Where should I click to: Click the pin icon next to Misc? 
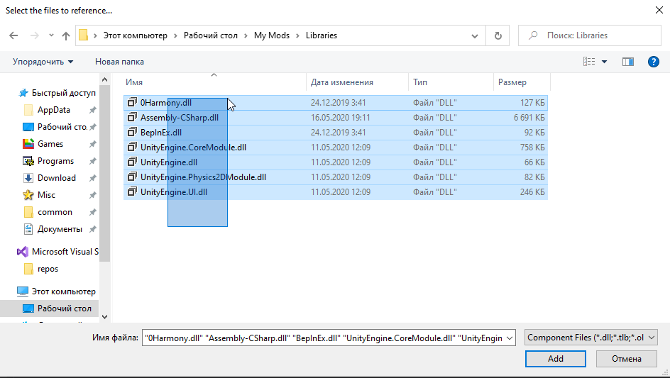(x=92, y=195)
